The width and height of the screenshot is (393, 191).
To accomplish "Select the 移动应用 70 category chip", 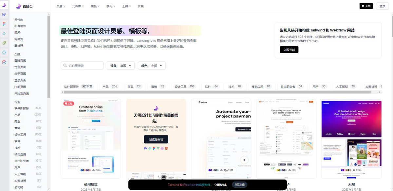I will [261, 87].
